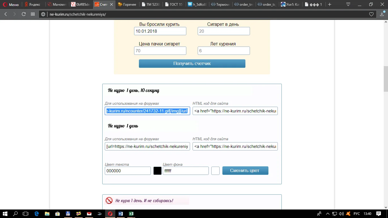Click the Цвет текста hex field

point(128,171)
